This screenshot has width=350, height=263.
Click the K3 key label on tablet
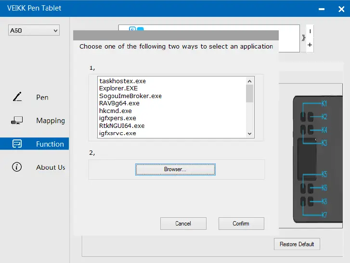[x=324, y=143]
